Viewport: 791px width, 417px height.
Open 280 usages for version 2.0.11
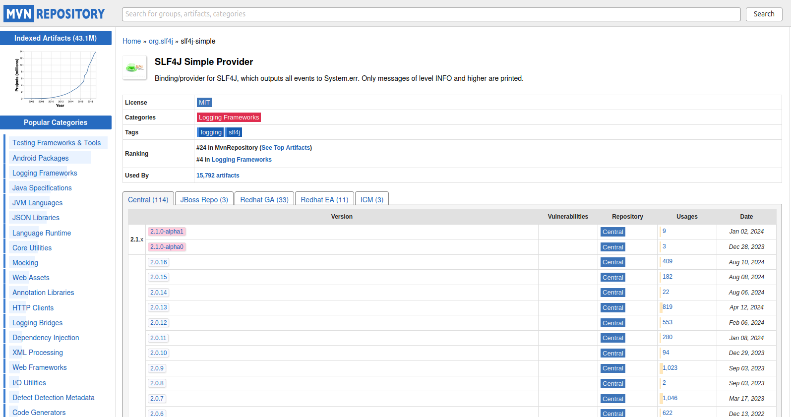(x=668, y=337)
